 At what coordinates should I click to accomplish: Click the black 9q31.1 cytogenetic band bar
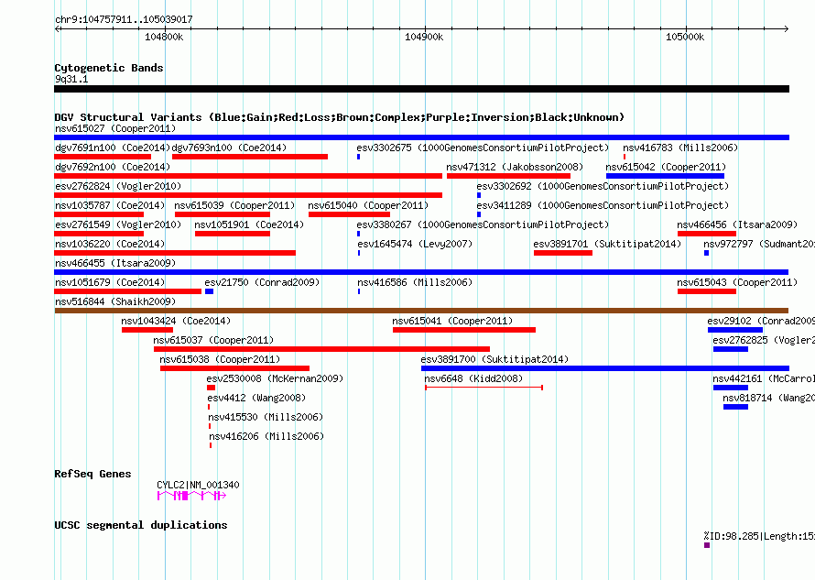(421, 89)
